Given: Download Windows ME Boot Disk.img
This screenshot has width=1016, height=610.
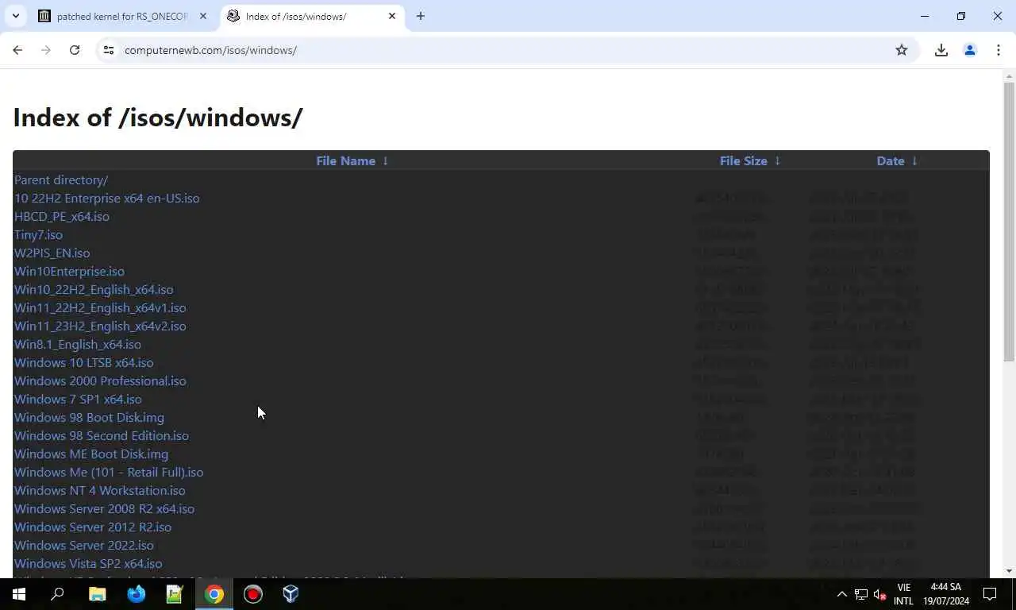Looking at the screenshot, I should (91, 454).
